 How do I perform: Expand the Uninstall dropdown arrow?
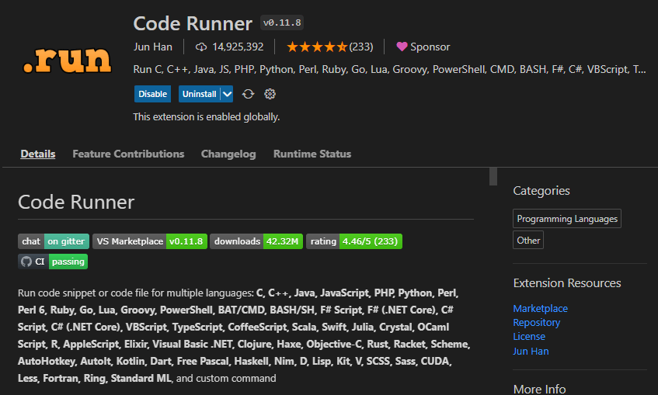coord(227,94)
